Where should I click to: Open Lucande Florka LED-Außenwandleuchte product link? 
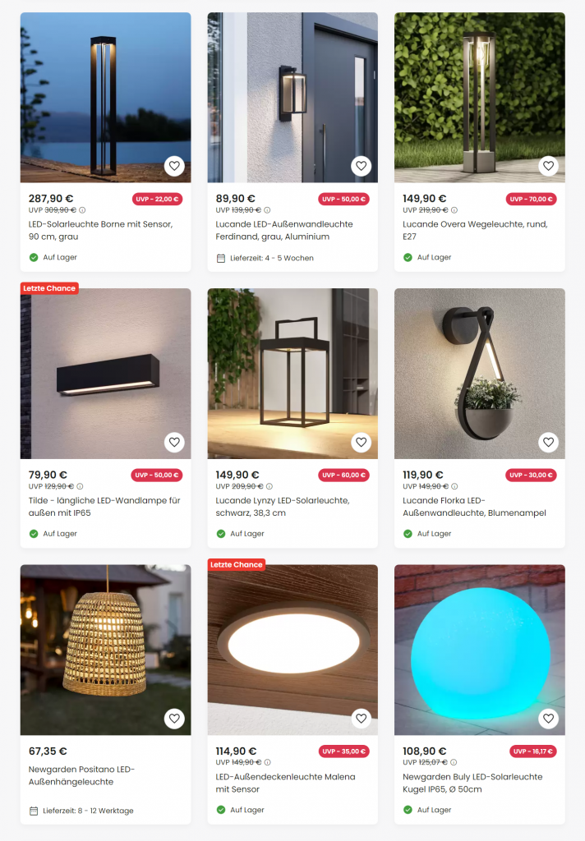click(474, 506)
